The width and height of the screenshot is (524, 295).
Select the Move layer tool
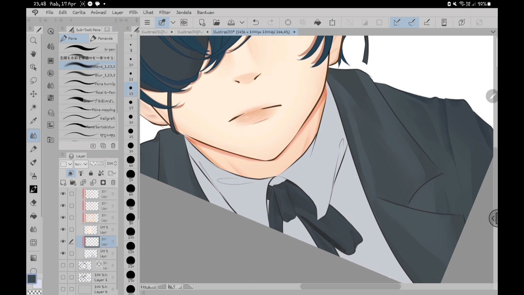[x=33, y=94]
